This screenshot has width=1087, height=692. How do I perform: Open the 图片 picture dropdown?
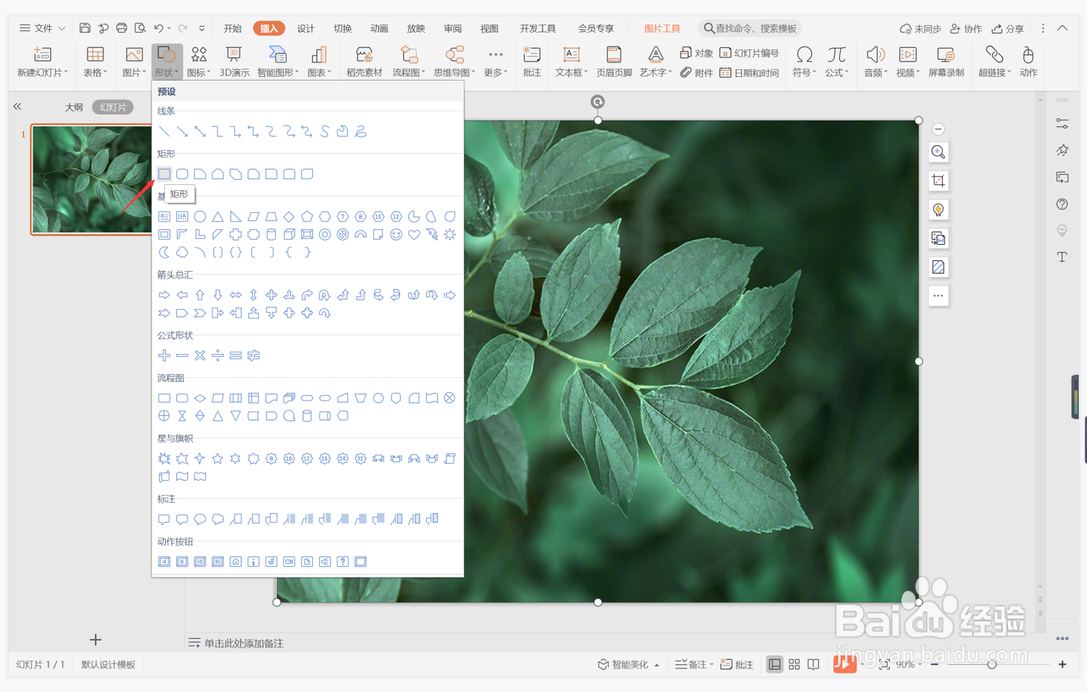coord(134,62)
